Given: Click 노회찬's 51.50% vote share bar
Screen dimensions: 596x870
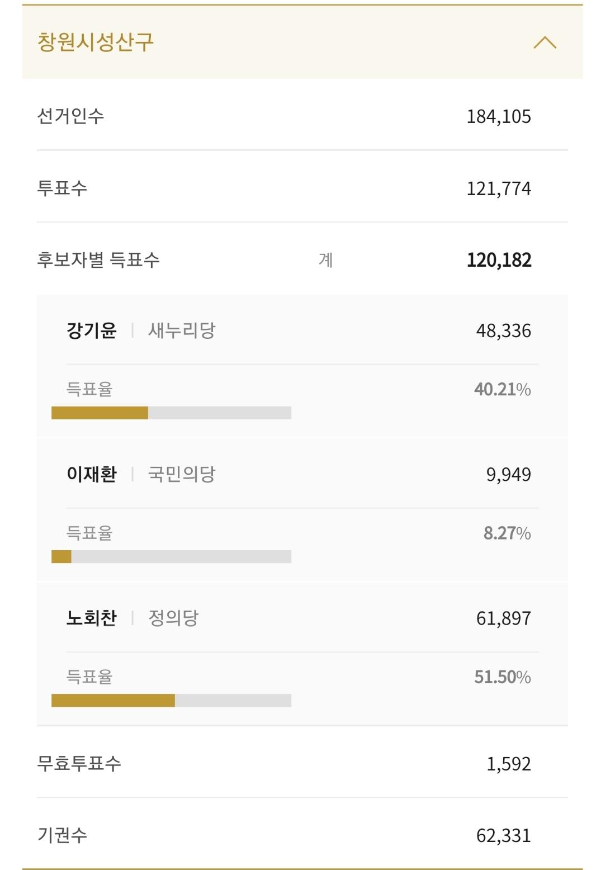Looking at the screenshot, I should coord(171,701).
